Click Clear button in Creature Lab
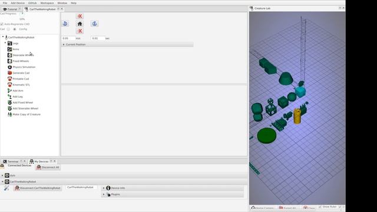The width and height of the screenshot is (377, 212). tap(309, 208)
